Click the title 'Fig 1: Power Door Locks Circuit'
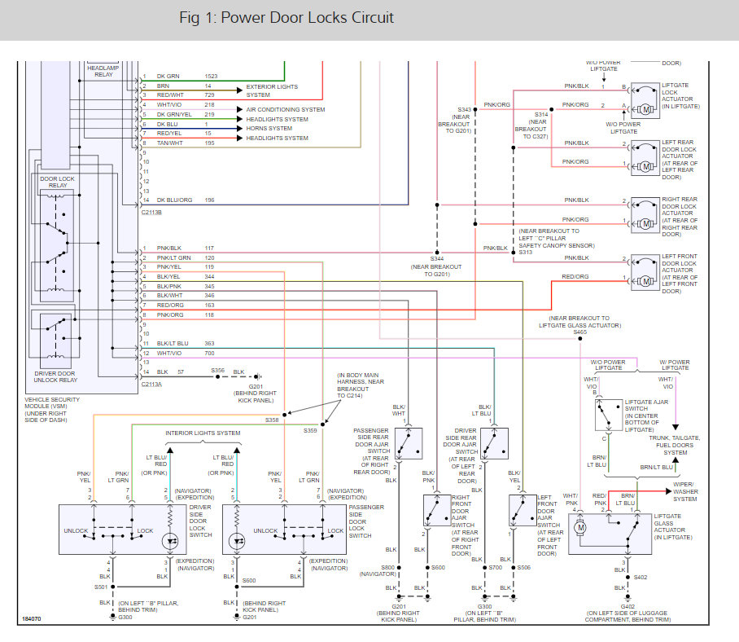Screen dimensions: 739x642 coord(286,18)
